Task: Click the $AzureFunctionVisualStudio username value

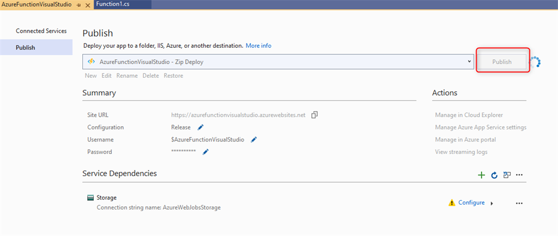Action: point(208,140)
